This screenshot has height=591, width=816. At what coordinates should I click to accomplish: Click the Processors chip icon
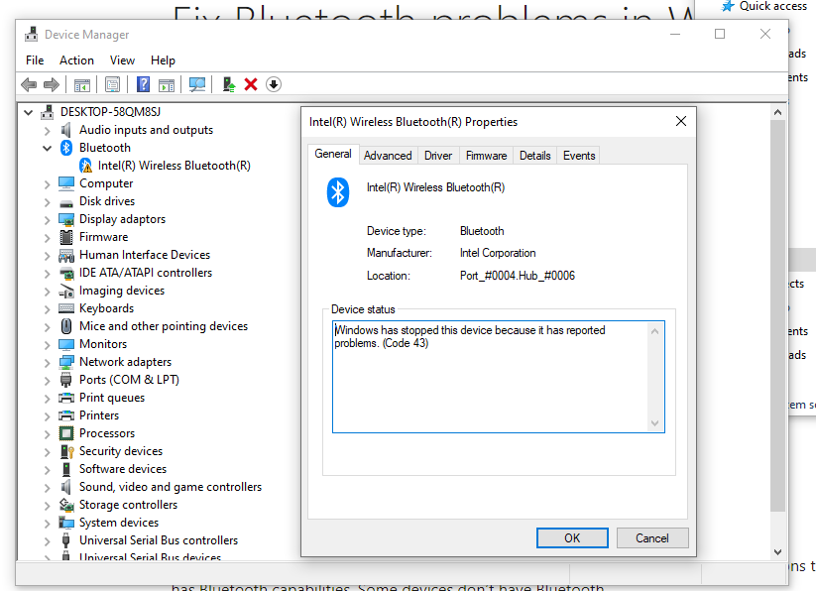[66, 433]
